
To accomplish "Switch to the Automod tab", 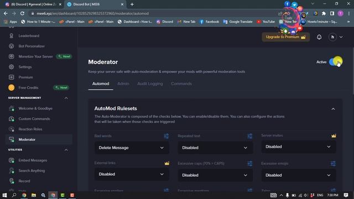I will click(x=101, y=83).
